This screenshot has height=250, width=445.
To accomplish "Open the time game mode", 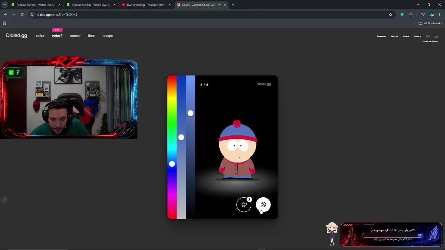I will coord(91,36).
